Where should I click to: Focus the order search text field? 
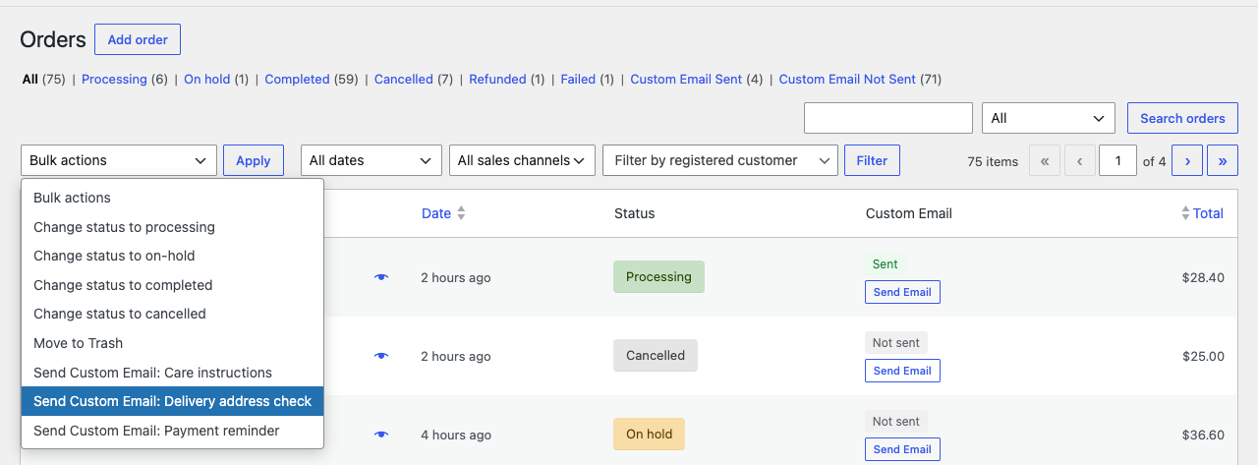coord(888,118)
